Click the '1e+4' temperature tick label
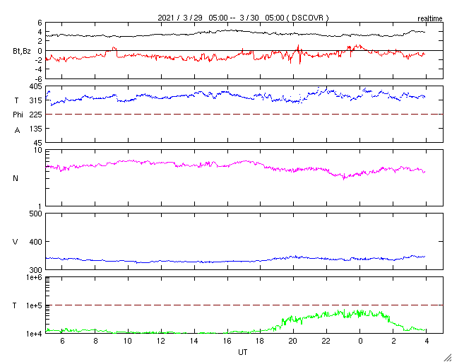The width and height of the screenshot is (452, 362). click(x=34, y=334)
